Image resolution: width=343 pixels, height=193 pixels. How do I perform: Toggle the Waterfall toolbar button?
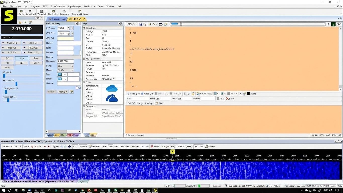click(x=42, y=13)
